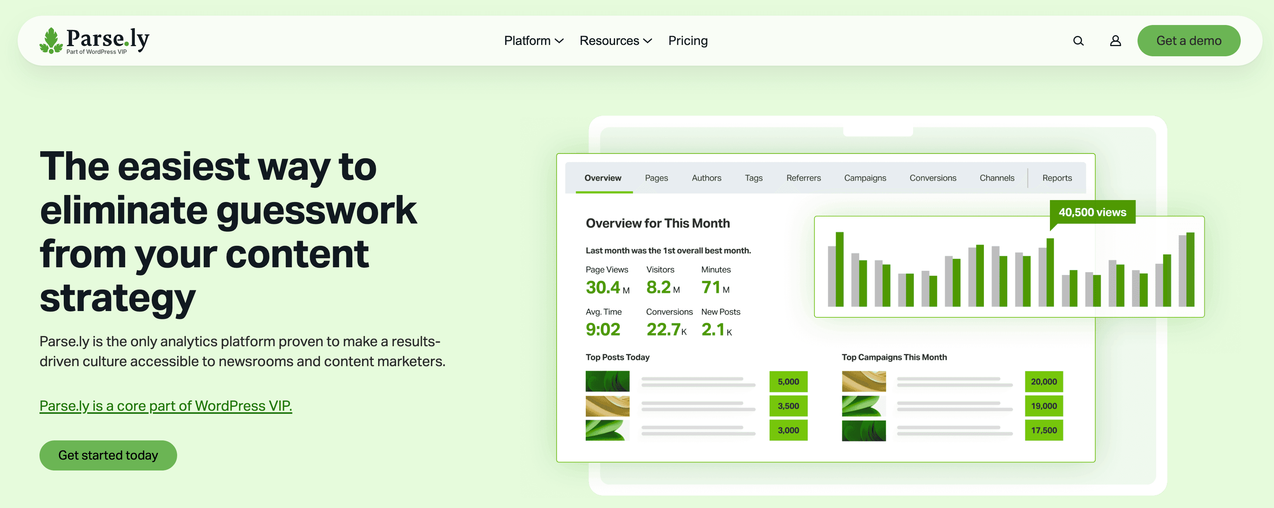The height and width of the screenshot is (508, 1274).
Task: Click thumbnail of the 3,500 top post
Action: pos(607,406)
